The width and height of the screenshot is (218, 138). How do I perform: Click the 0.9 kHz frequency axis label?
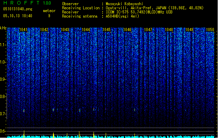(3, 79)
